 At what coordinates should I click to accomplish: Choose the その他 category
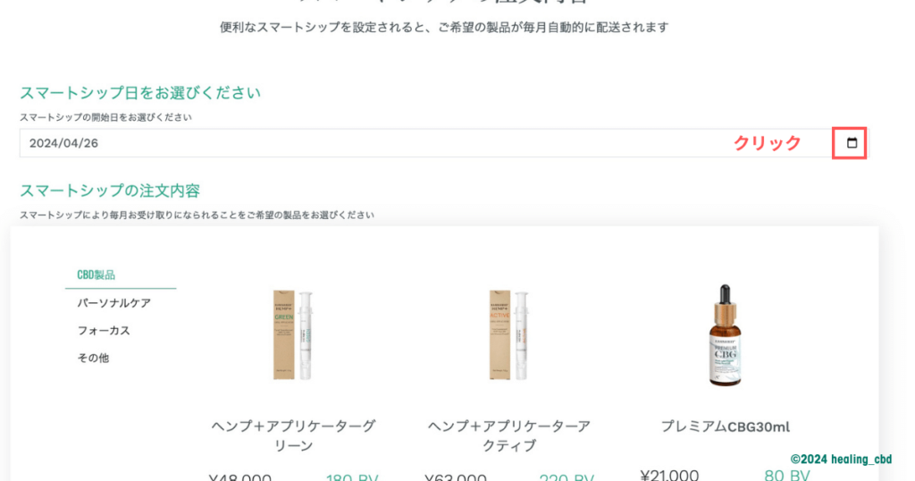point(95,358)
